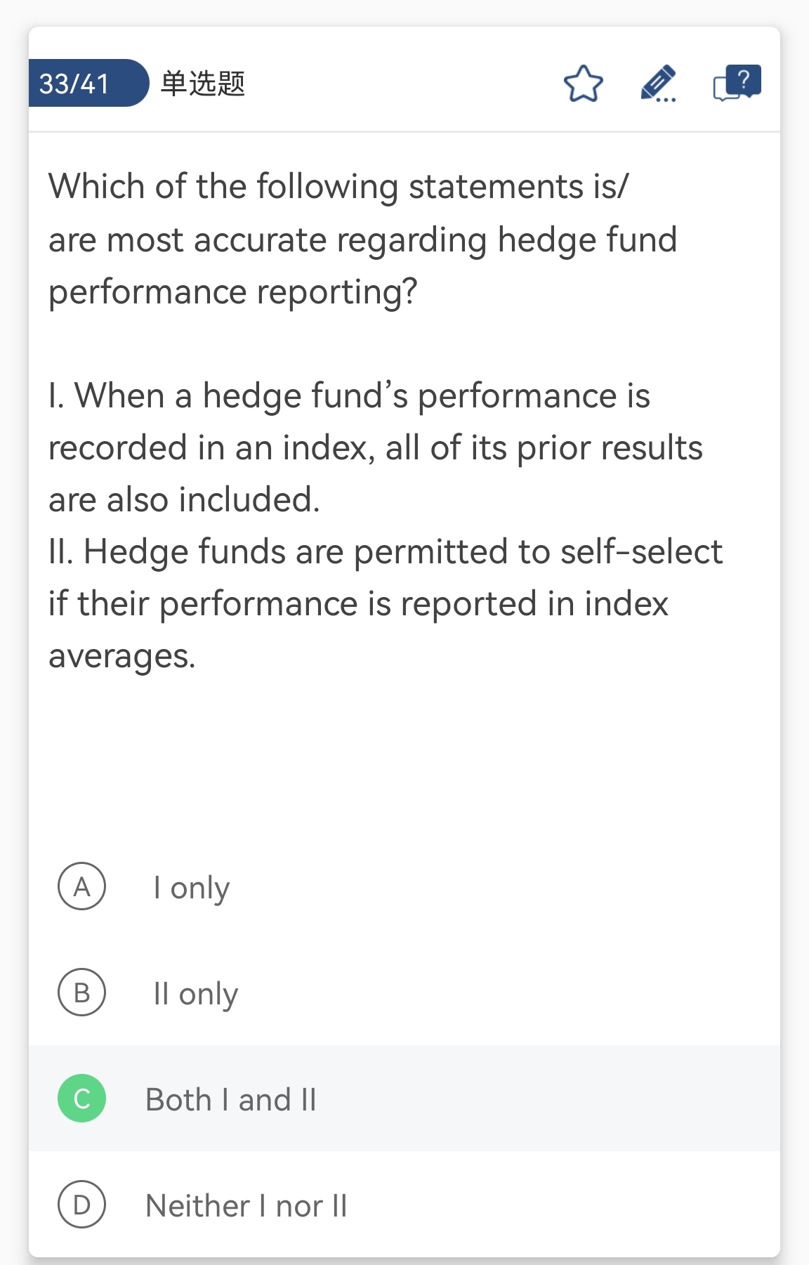
Task: Tap the line "recorded in an index, all of its prior results"
Action: click(376, 448)
